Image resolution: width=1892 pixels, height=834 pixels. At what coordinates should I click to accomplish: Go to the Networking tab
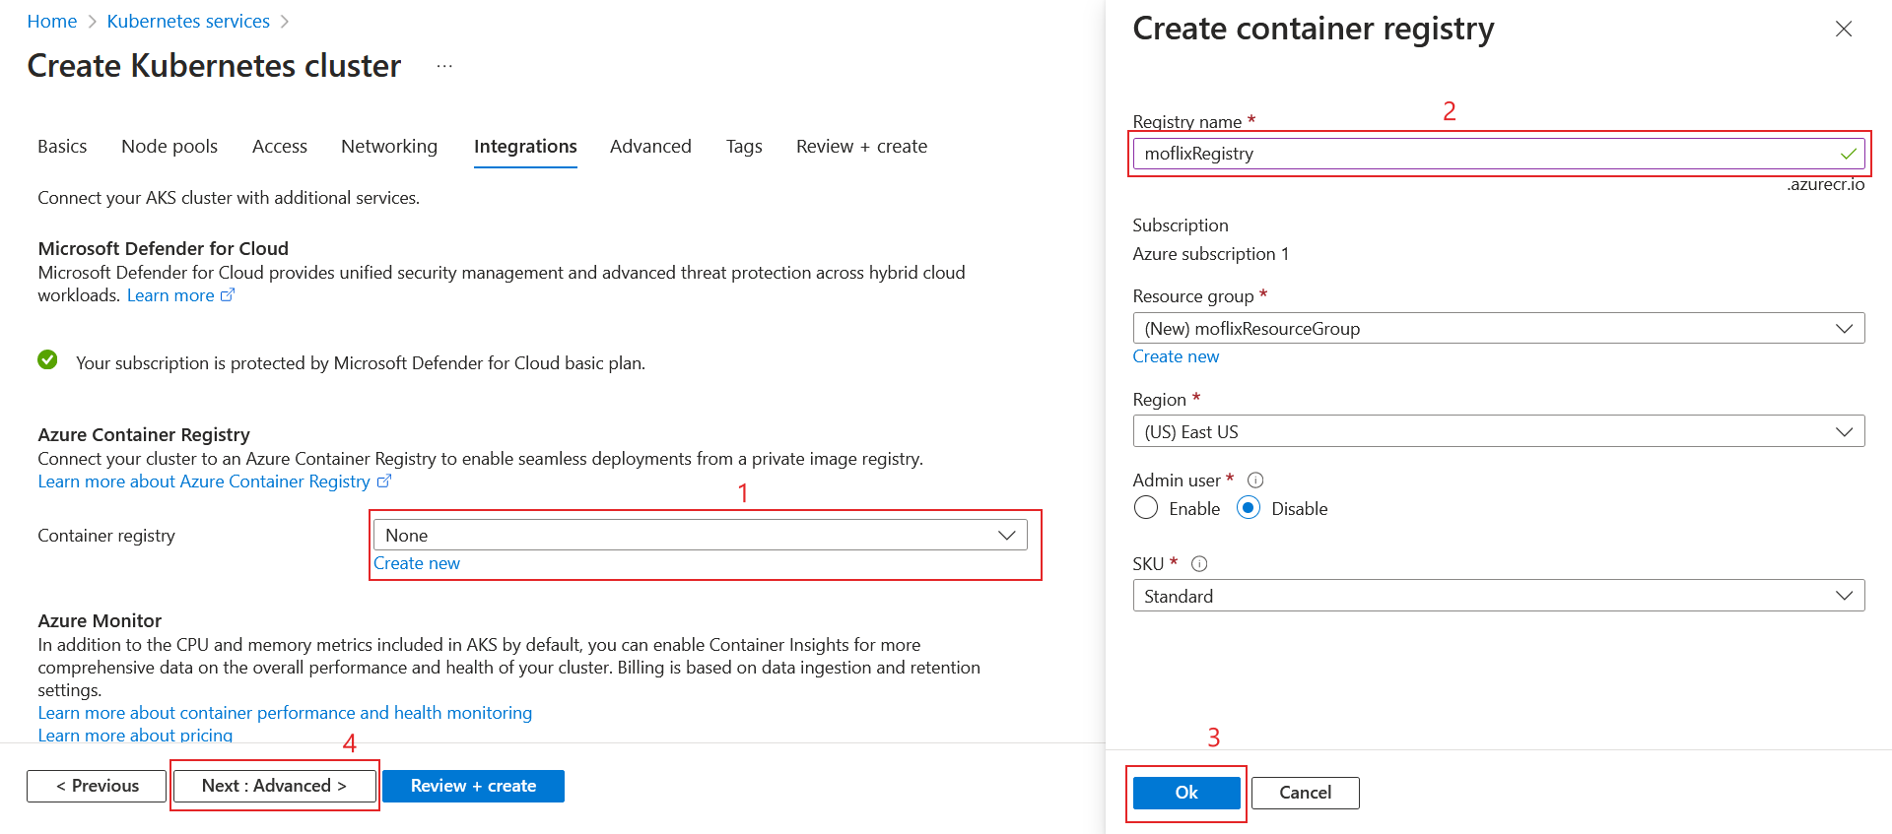tap(389, 147)
